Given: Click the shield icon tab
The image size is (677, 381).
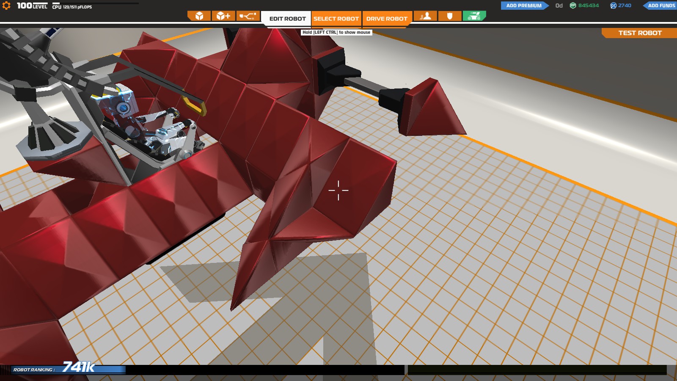Looking at the screenshot, I should tap(450, 16).
